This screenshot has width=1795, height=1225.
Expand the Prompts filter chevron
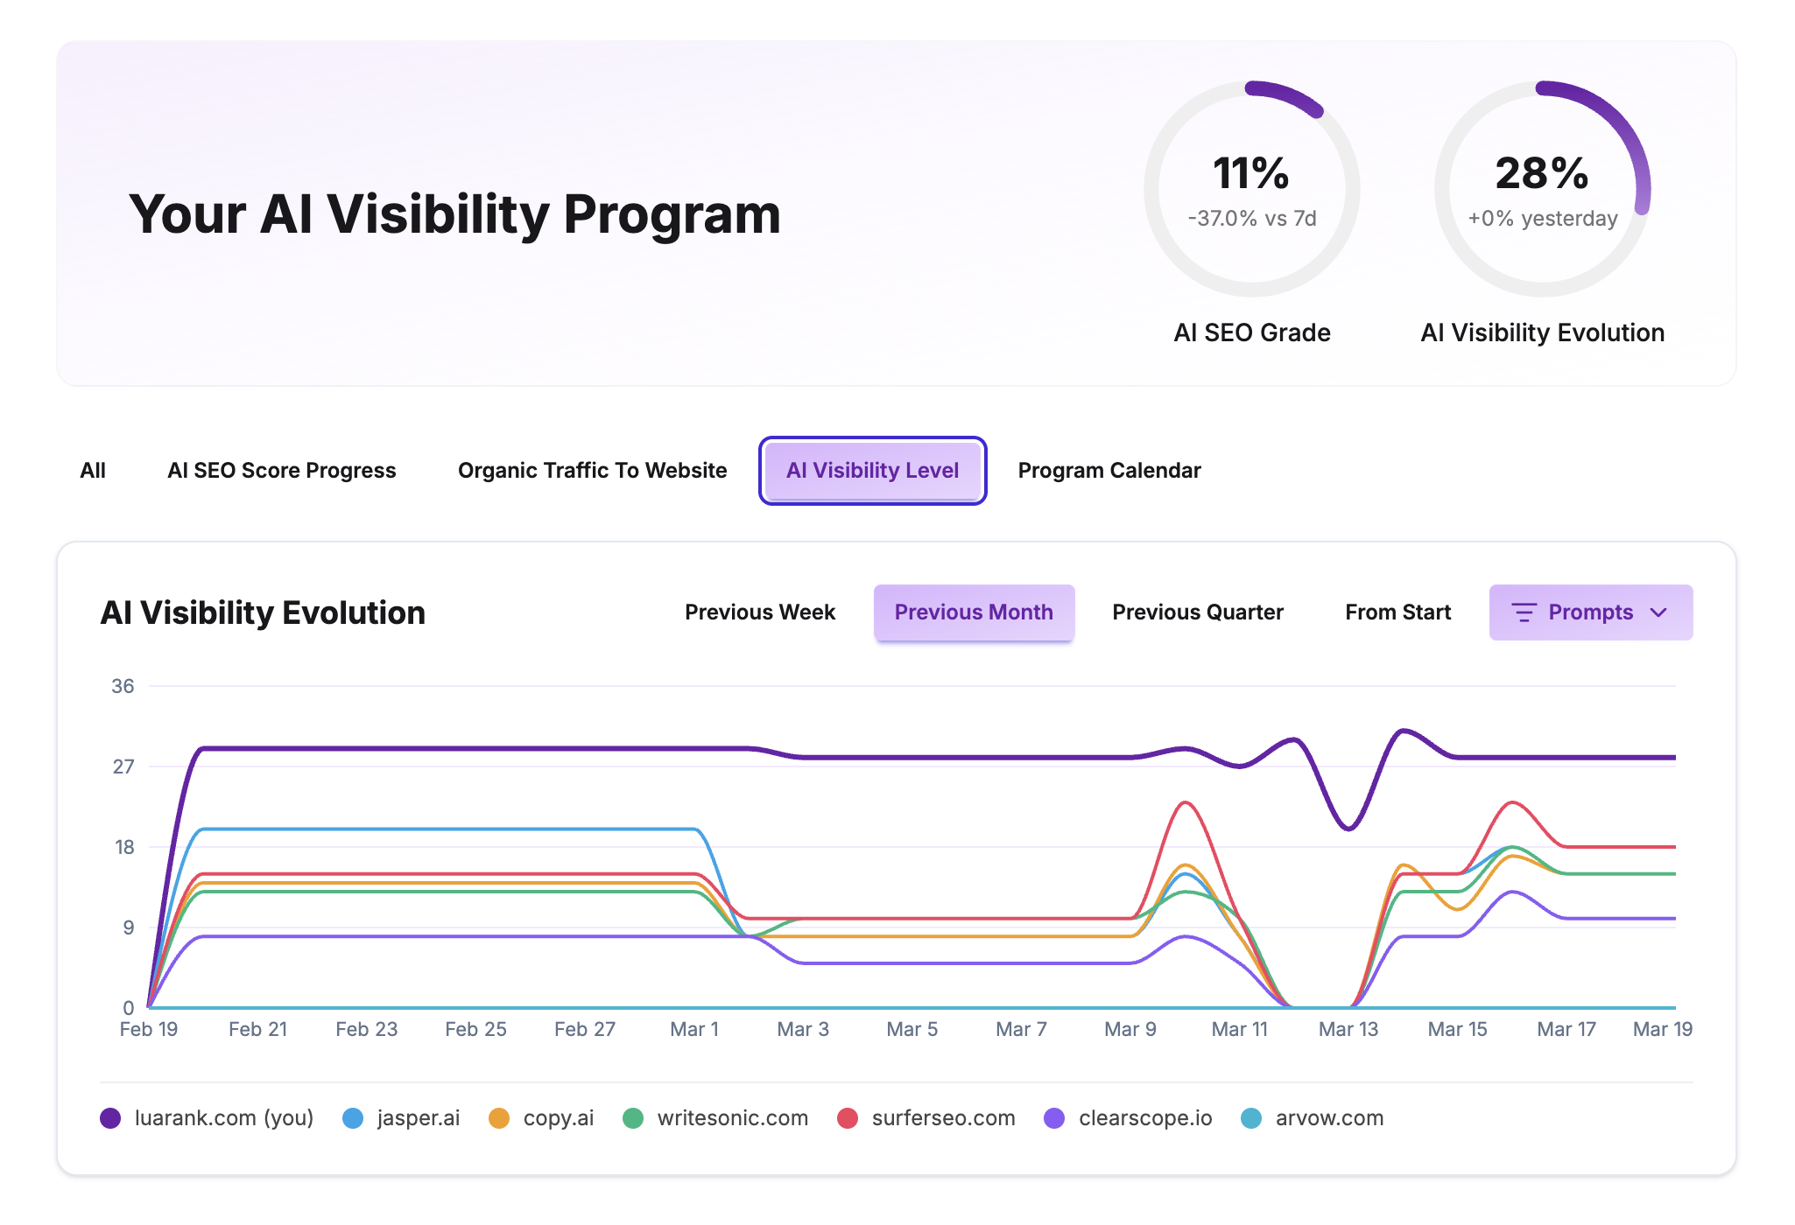(1659, 613)
